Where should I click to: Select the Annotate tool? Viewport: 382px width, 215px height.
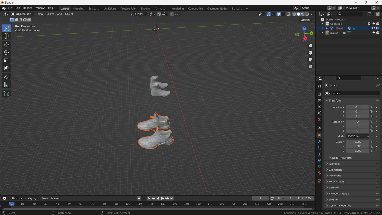point(6,77)
